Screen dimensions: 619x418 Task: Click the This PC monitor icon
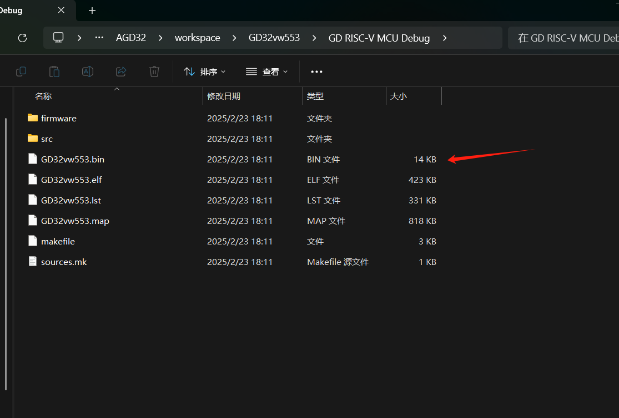pos(58,38)
